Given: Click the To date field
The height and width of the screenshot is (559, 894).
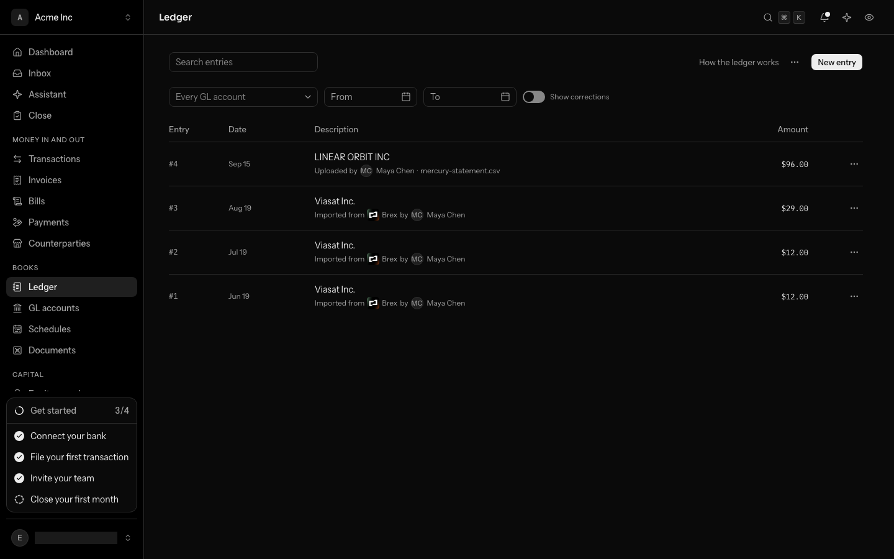Looking at the screenshot, I should (470, 97).
